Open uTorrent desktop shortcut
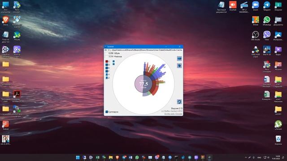 pos(278,125)
